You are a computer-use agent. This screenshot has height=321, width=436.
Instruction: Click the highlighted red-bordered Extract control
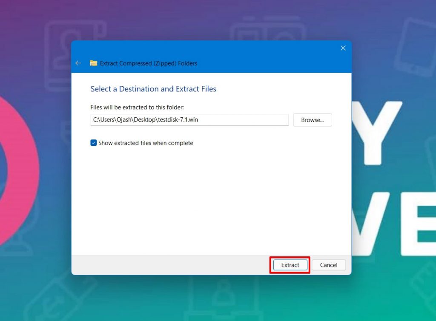coord(290,264)
